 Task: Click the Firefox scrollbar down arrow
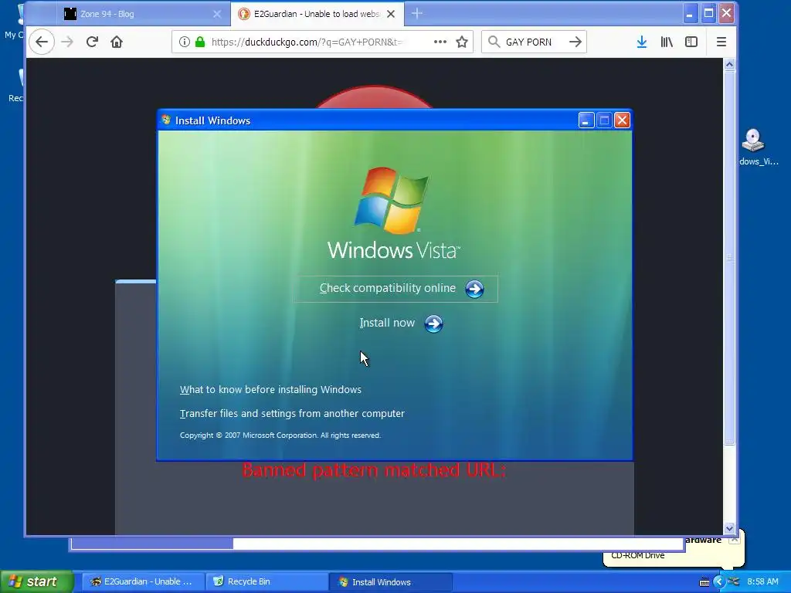729,528
